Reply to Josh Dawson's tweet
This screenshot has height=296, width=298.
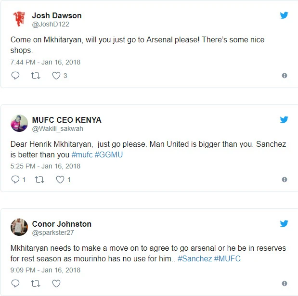(x=15, y=76)
